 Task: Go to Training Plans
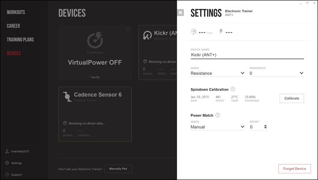[20, 40]
